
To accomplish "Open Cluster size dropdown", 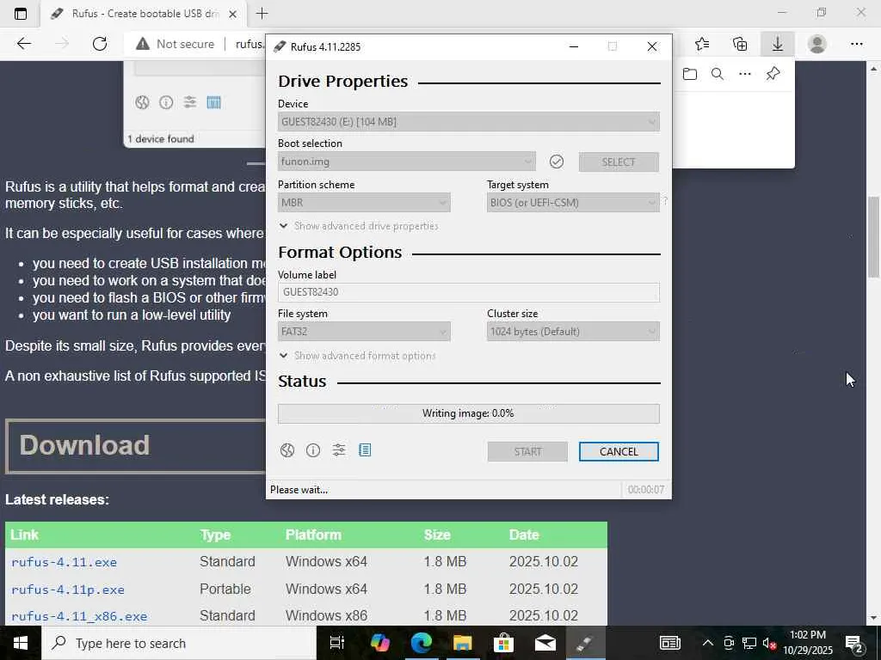I will 573,332.
